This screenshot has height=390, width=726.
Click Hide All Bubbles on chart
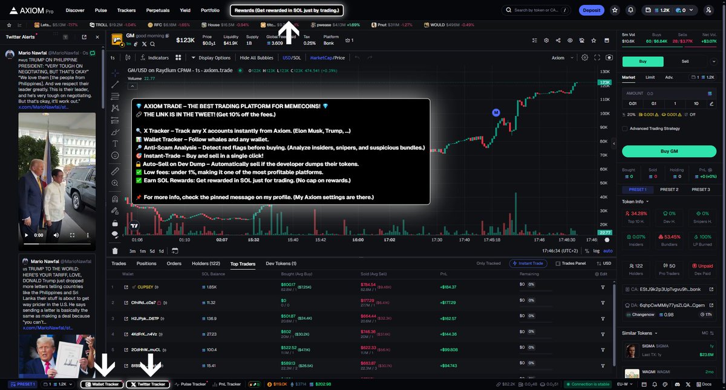tap(257, 58)
